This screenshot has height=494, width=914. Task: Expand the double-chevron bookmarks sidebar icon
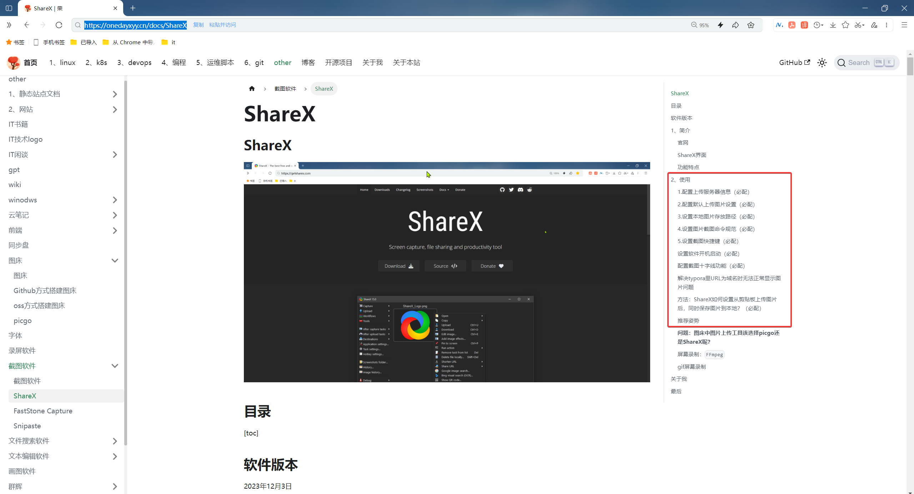coord(9,25)
